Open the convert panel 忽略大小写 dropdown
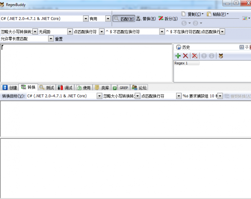The height and width of the screenshot is (199, 251). [138, 96]
